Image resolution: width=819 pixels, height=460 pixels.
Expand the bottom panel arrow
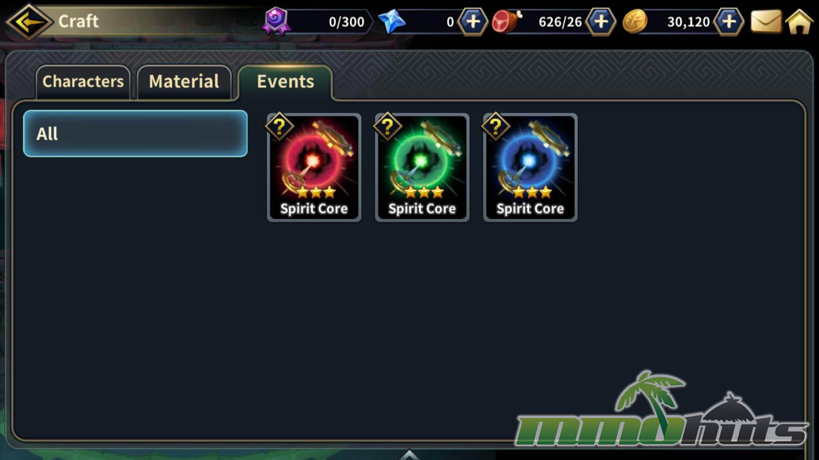click(x=409, y=454)
